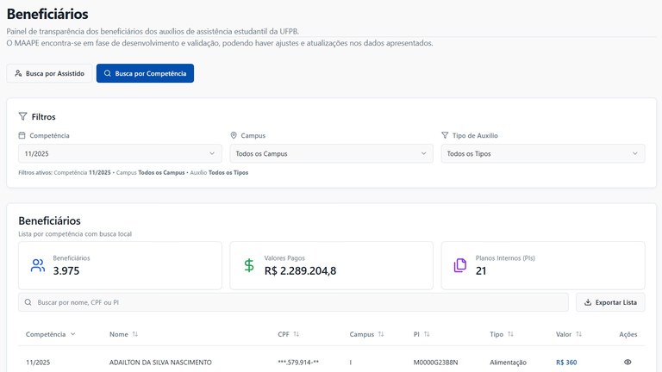Click the eye icon for Adailton's row
Image resolution: width=662 pixels, height=372 pixels.
click(x=628, y=363)
